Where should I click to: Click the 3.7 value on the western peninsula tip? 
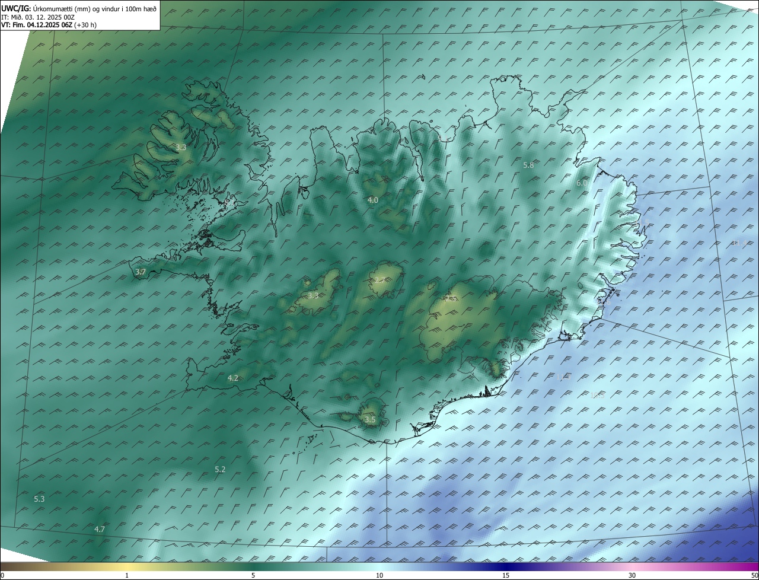[140, 272]
